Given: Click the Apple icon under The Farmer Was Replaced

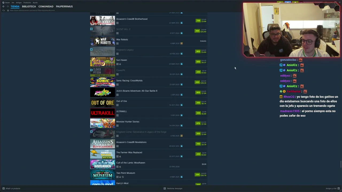Looking at the screenshot, I should coord(120,157).
